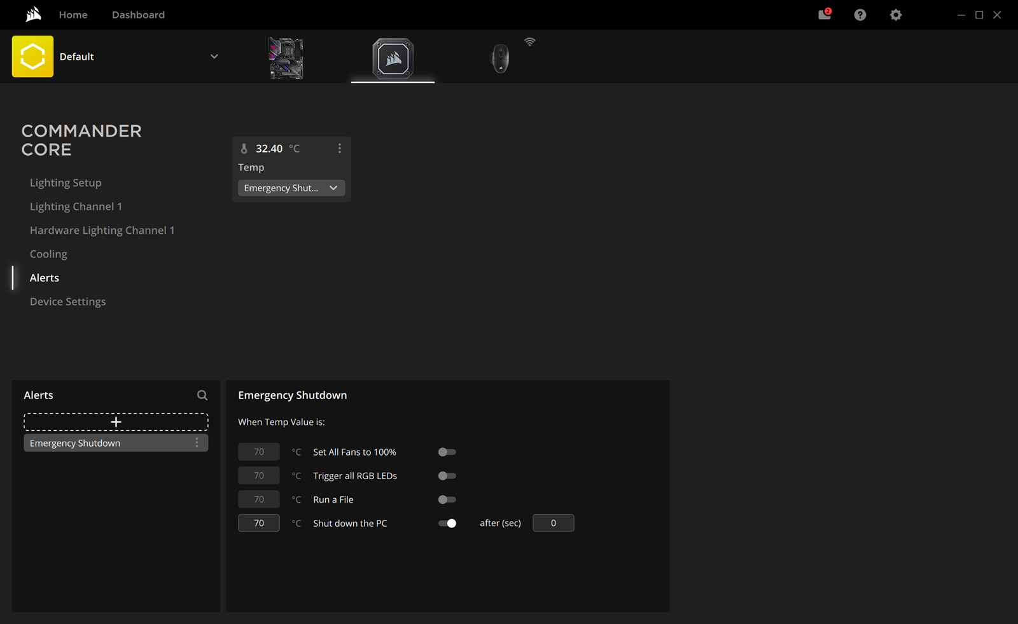Click the after (sec) delay field
Screen dimensions: 1018x624
coord(554,523)
